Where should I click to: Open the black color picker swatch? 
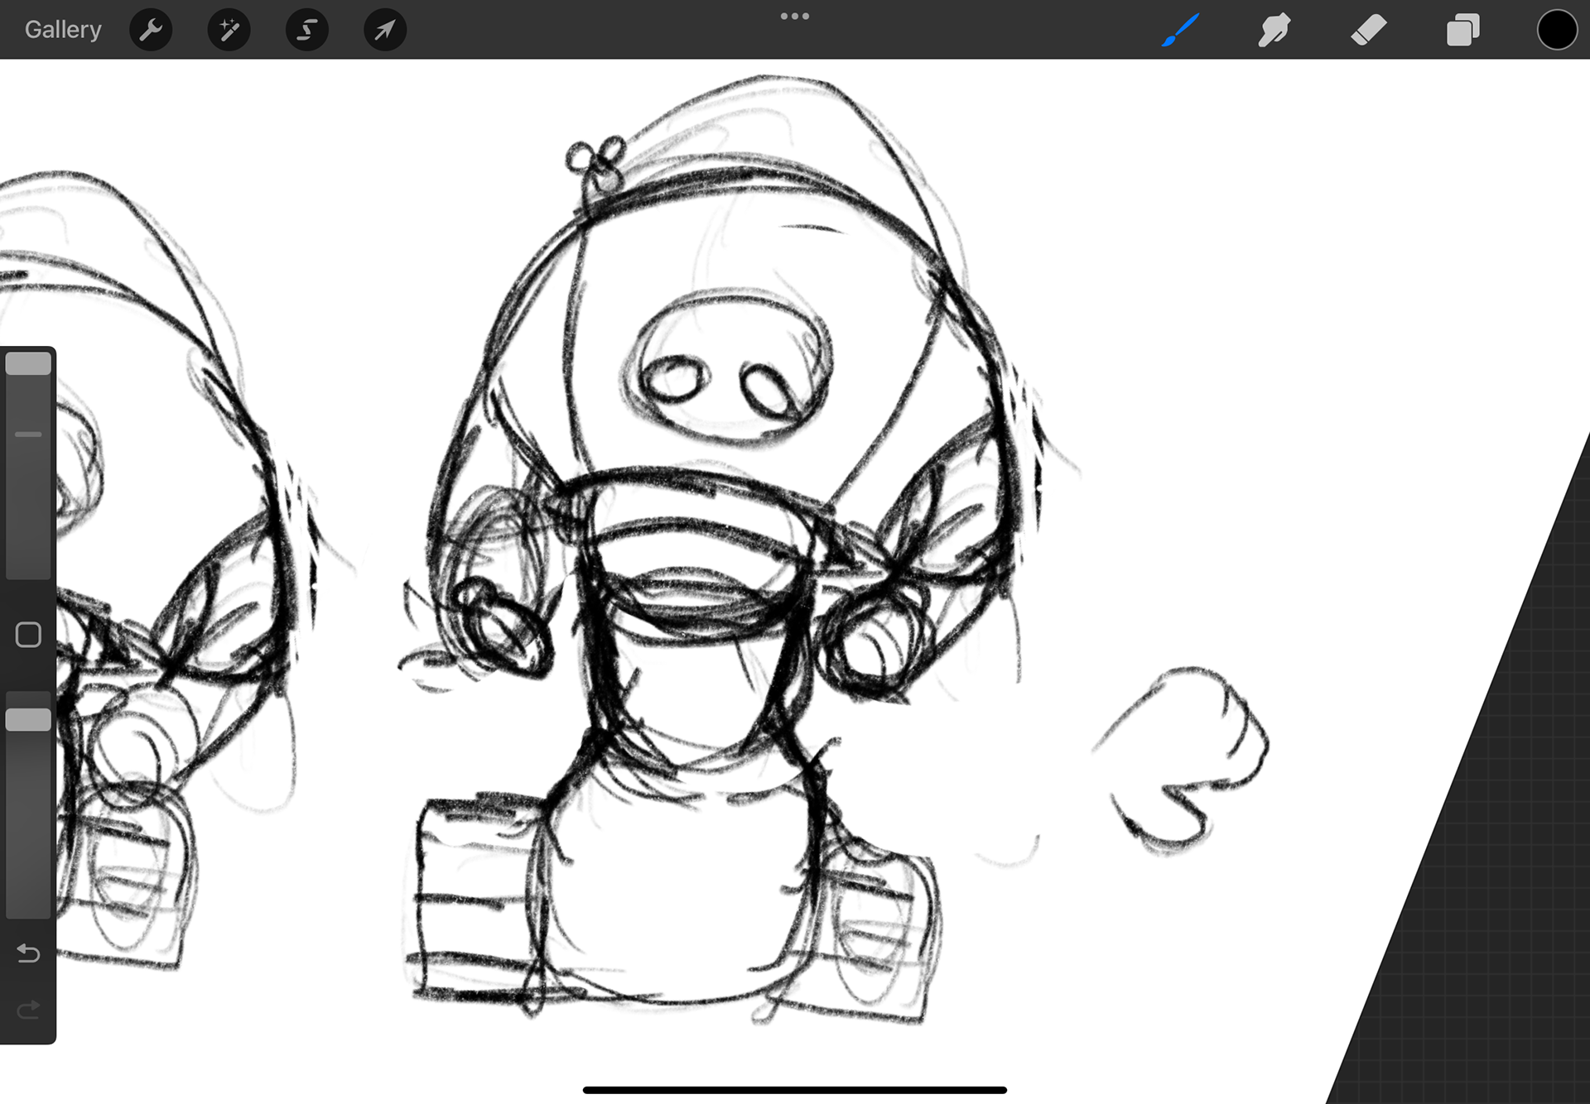tap(1557, 31)
